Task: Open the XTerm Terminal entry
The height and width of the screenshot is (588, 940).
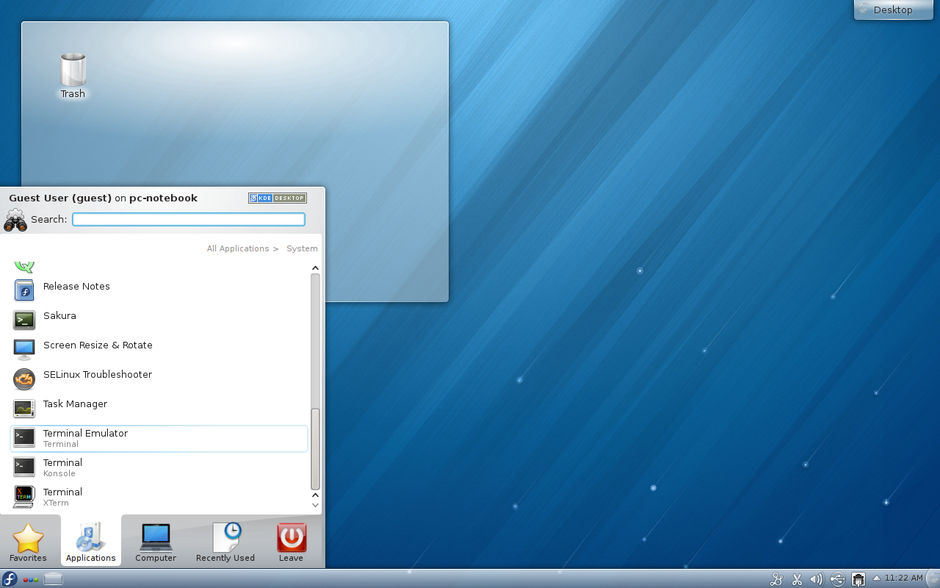Action: click(x=159, y=497)
